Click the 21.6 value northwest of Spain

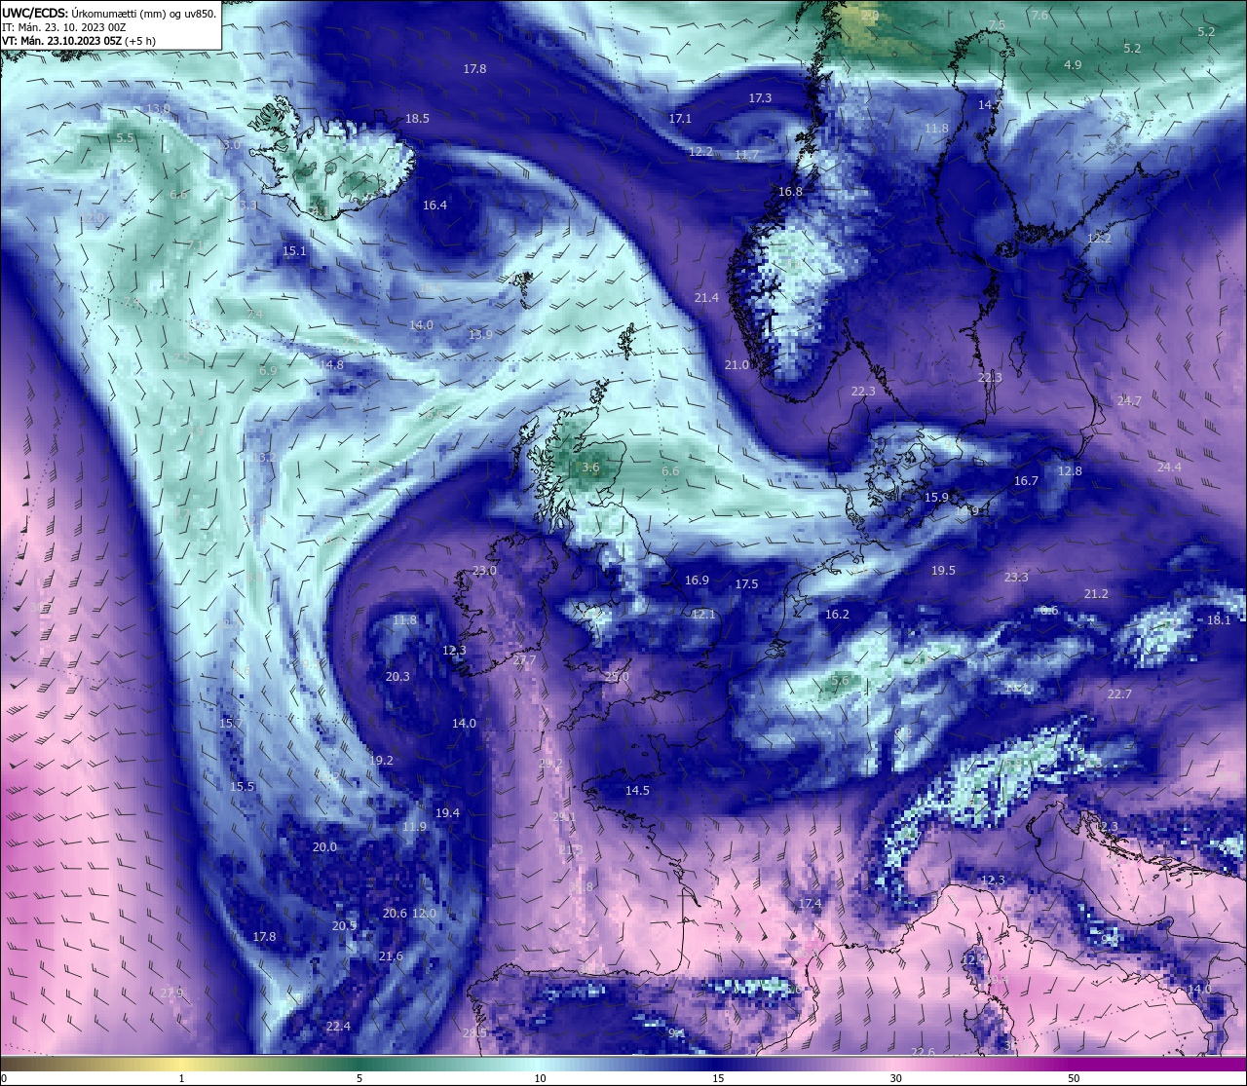pos(391,955)
